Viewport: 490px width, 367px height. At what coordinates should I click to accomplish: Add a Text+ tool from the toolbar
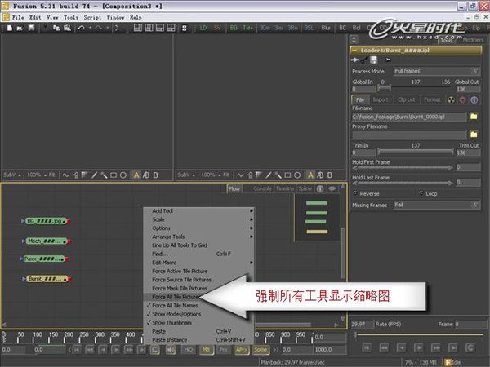(247, 28)
